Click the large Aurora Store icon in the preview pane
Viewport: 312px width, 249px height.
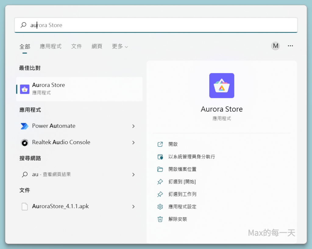pyautogui.click(x=222, y=86)
